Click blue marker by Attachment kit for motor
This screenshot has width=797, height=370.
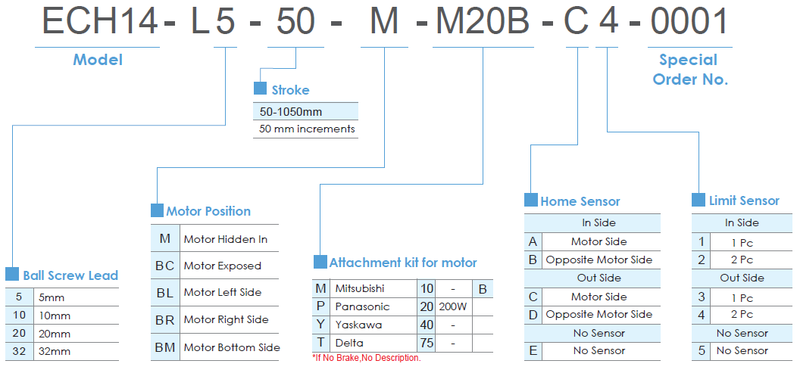coord(320,262)
